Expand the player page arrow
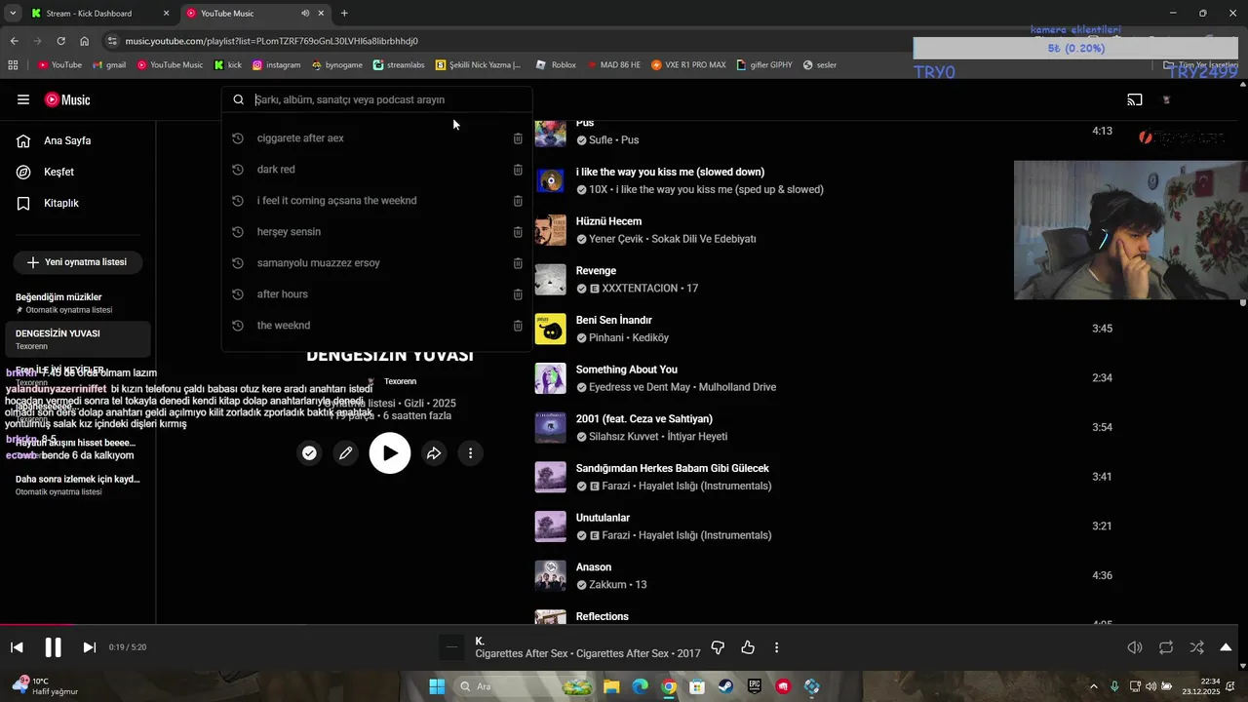1248x702 pixels. tap(1226, 647)
